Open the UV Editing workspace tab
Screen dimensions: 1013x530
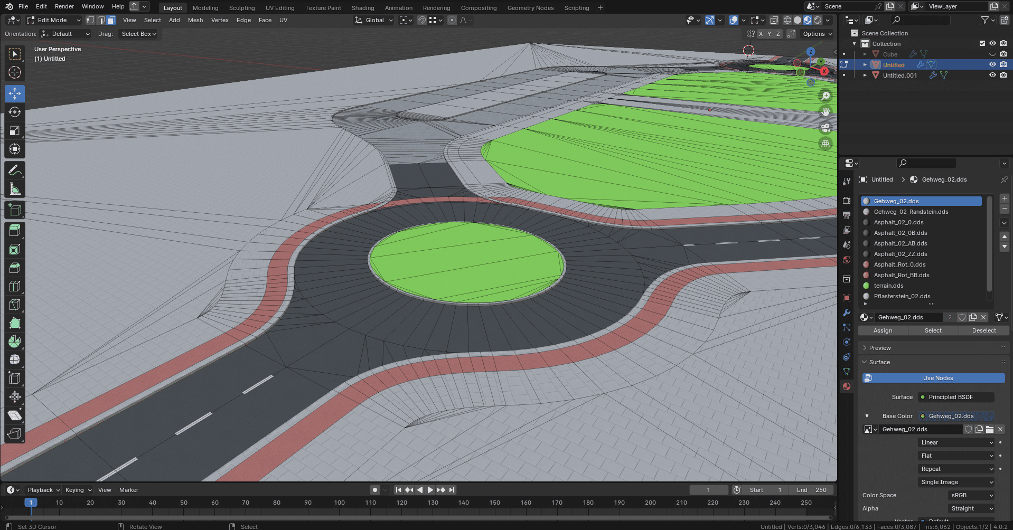(279, 8)
